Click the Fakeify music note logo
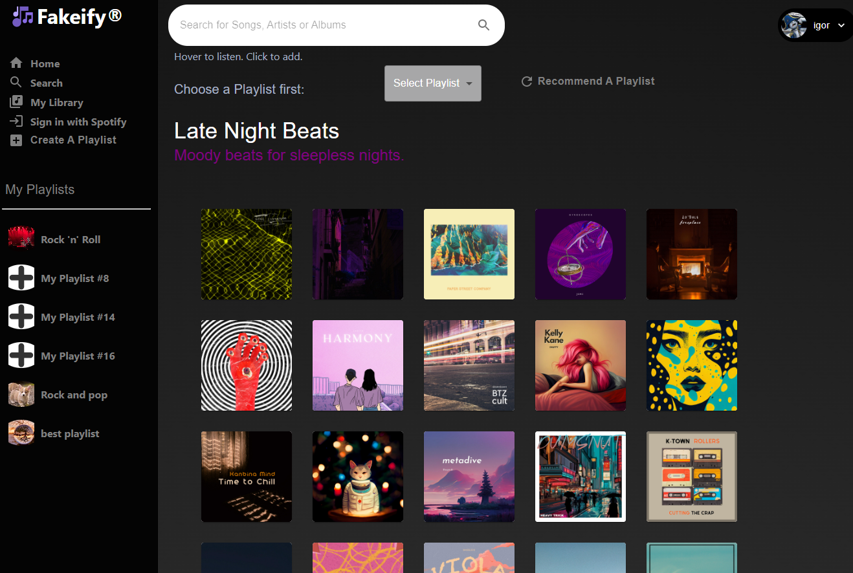The image size is (853, 573). 23,16
